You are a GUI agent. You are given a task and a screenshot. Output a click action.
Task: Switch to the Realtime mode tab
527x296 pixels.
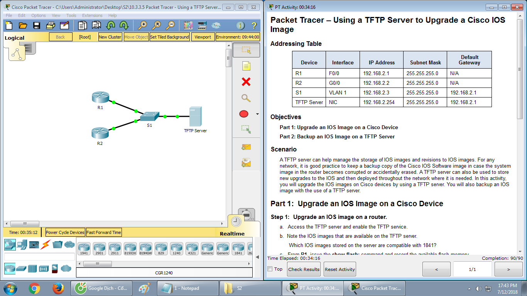click(232, 234)
